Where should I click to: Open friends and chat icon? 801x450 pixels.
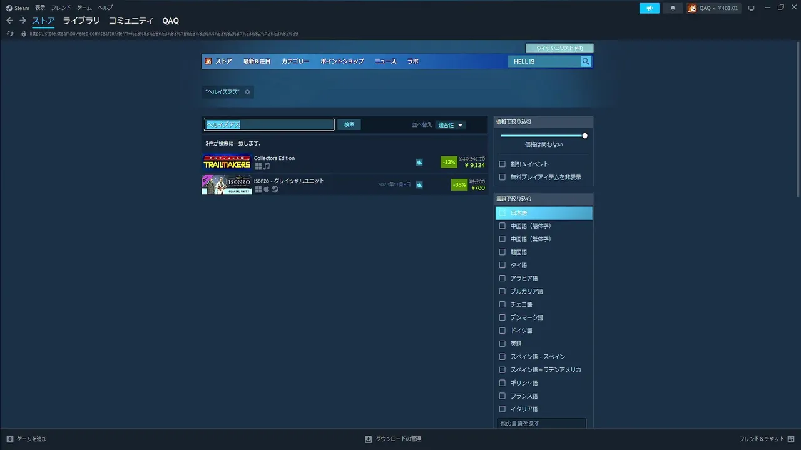791,439
